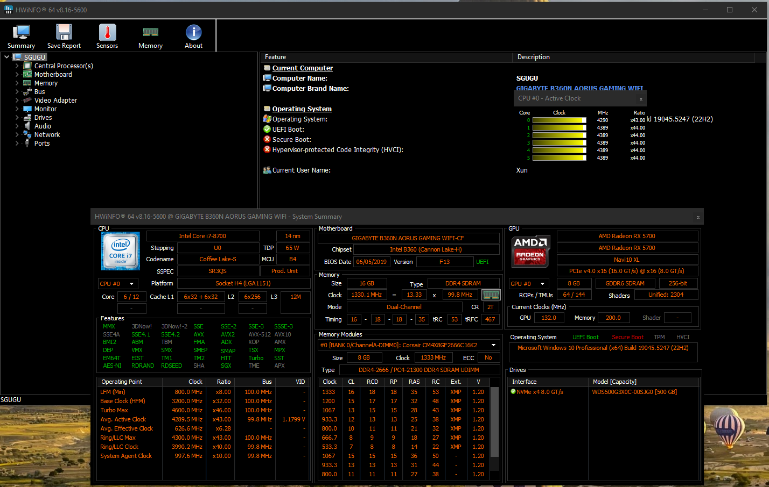Expand the Central Processor(s) tree node
The height and width of the screenshot is (487, 769).
(17, 66)
